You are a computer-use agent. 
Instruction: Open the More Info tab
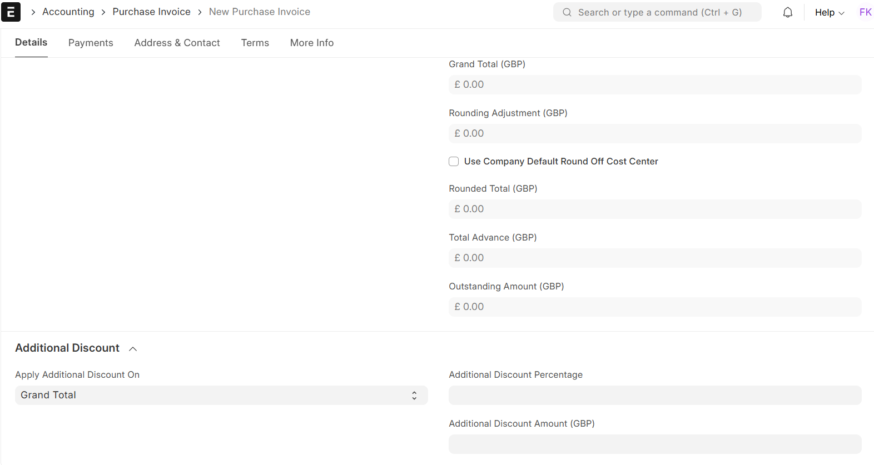coord(311,43)
